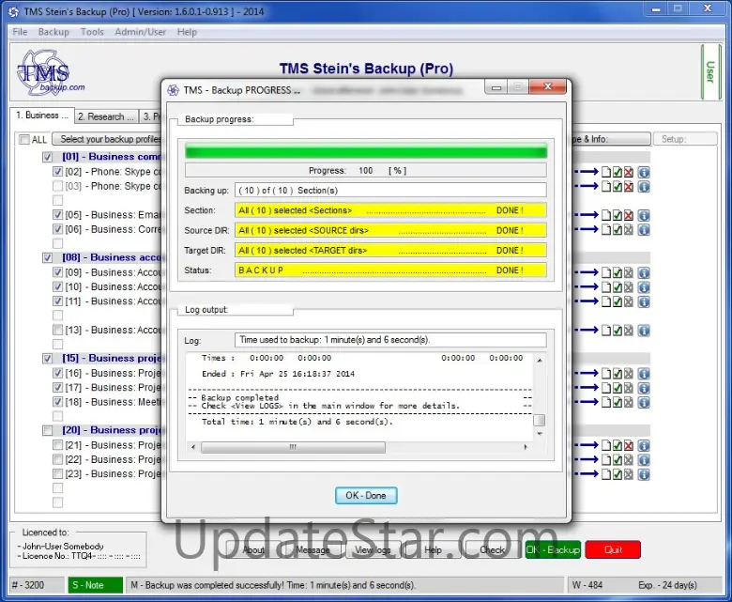Click the green S - Note status cell
Viewport: 732px width, 602px height.
coord(95,585)
